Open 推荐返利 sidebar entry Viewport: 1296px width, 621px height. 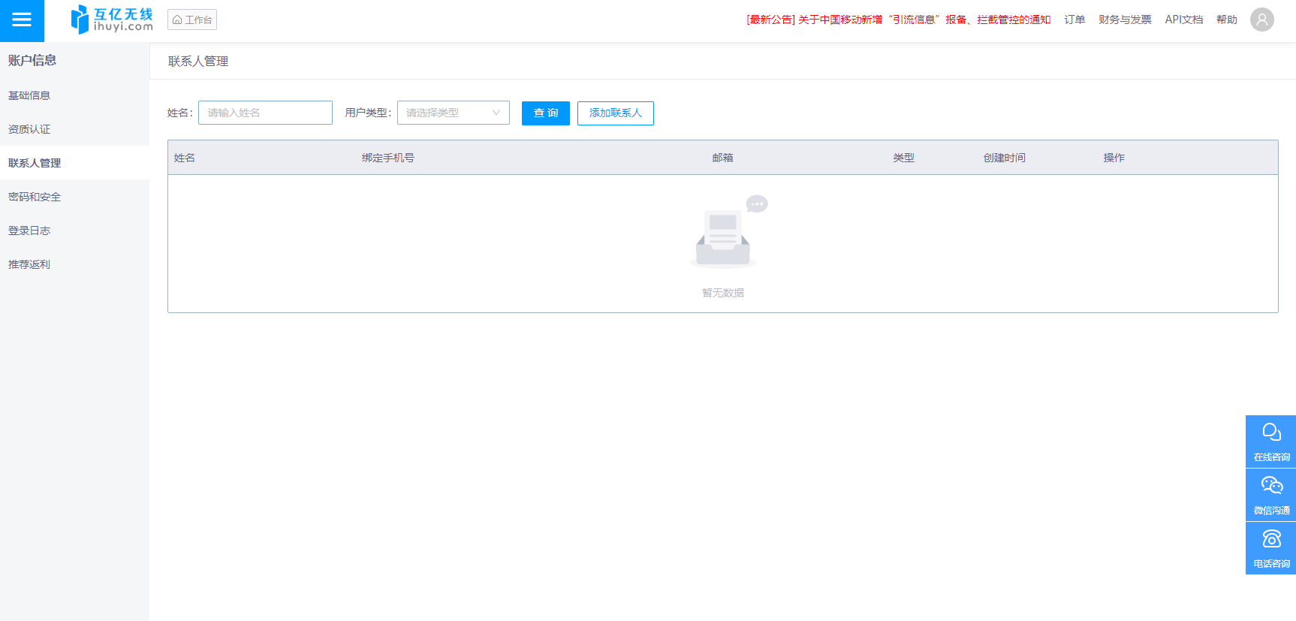point(29,264)
